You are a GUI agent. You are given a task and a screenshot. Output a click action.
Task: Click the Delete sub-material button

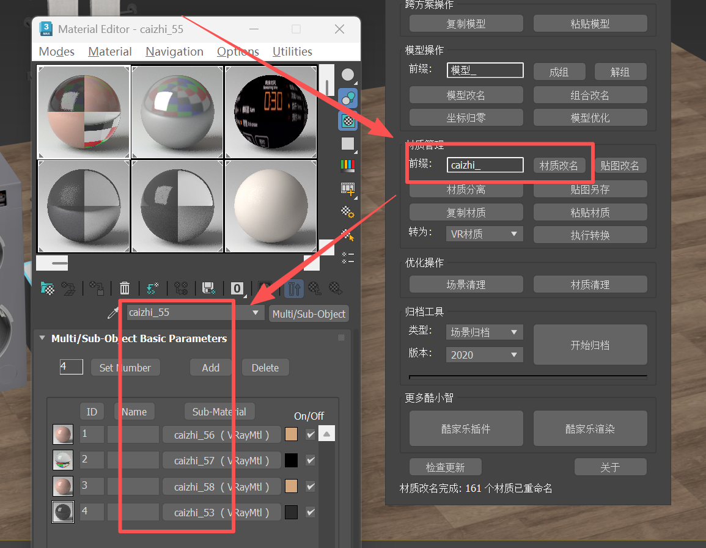coord(265,368)
